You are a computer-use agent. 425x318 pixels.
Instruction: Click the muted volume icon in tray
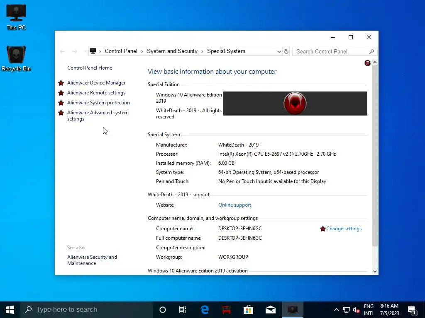pos(356,310)
